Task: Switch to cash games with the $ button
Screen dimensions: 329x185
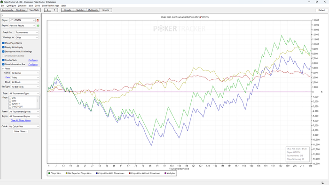Action: pos(47,10)
